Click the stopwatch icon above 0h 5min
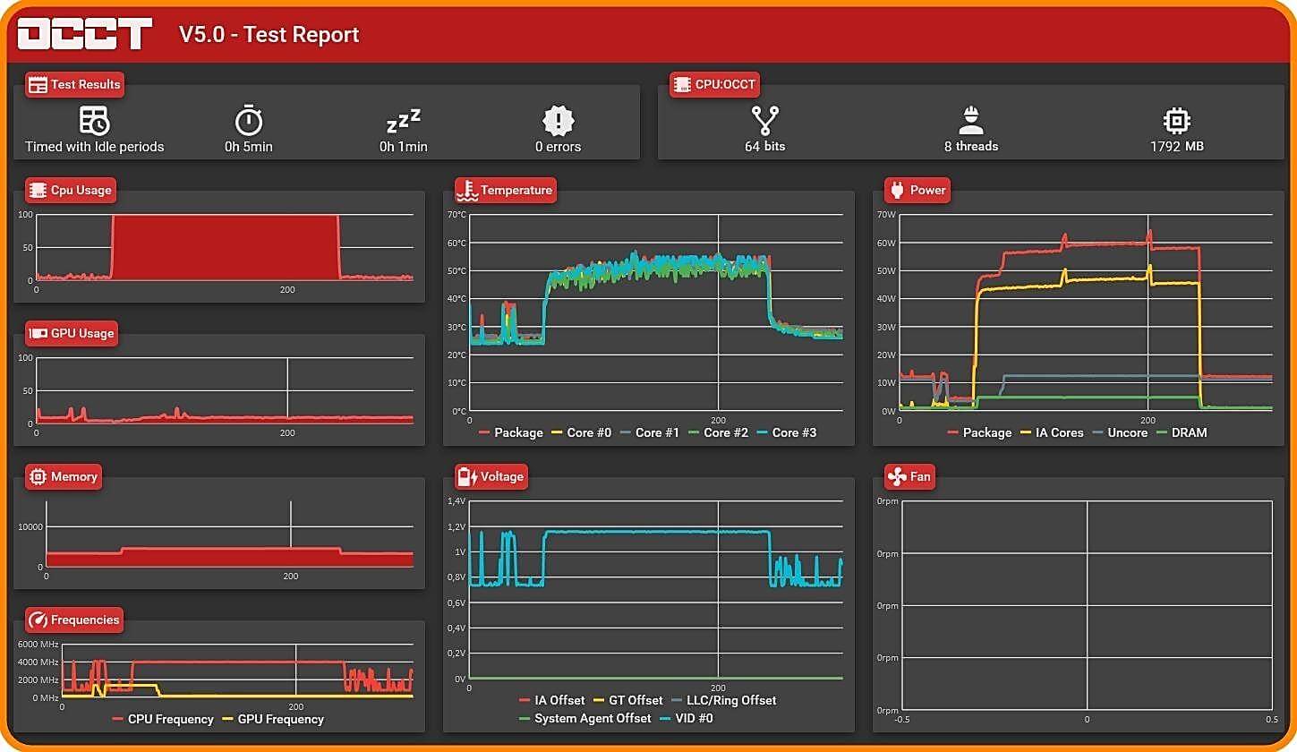 (249, 120)
